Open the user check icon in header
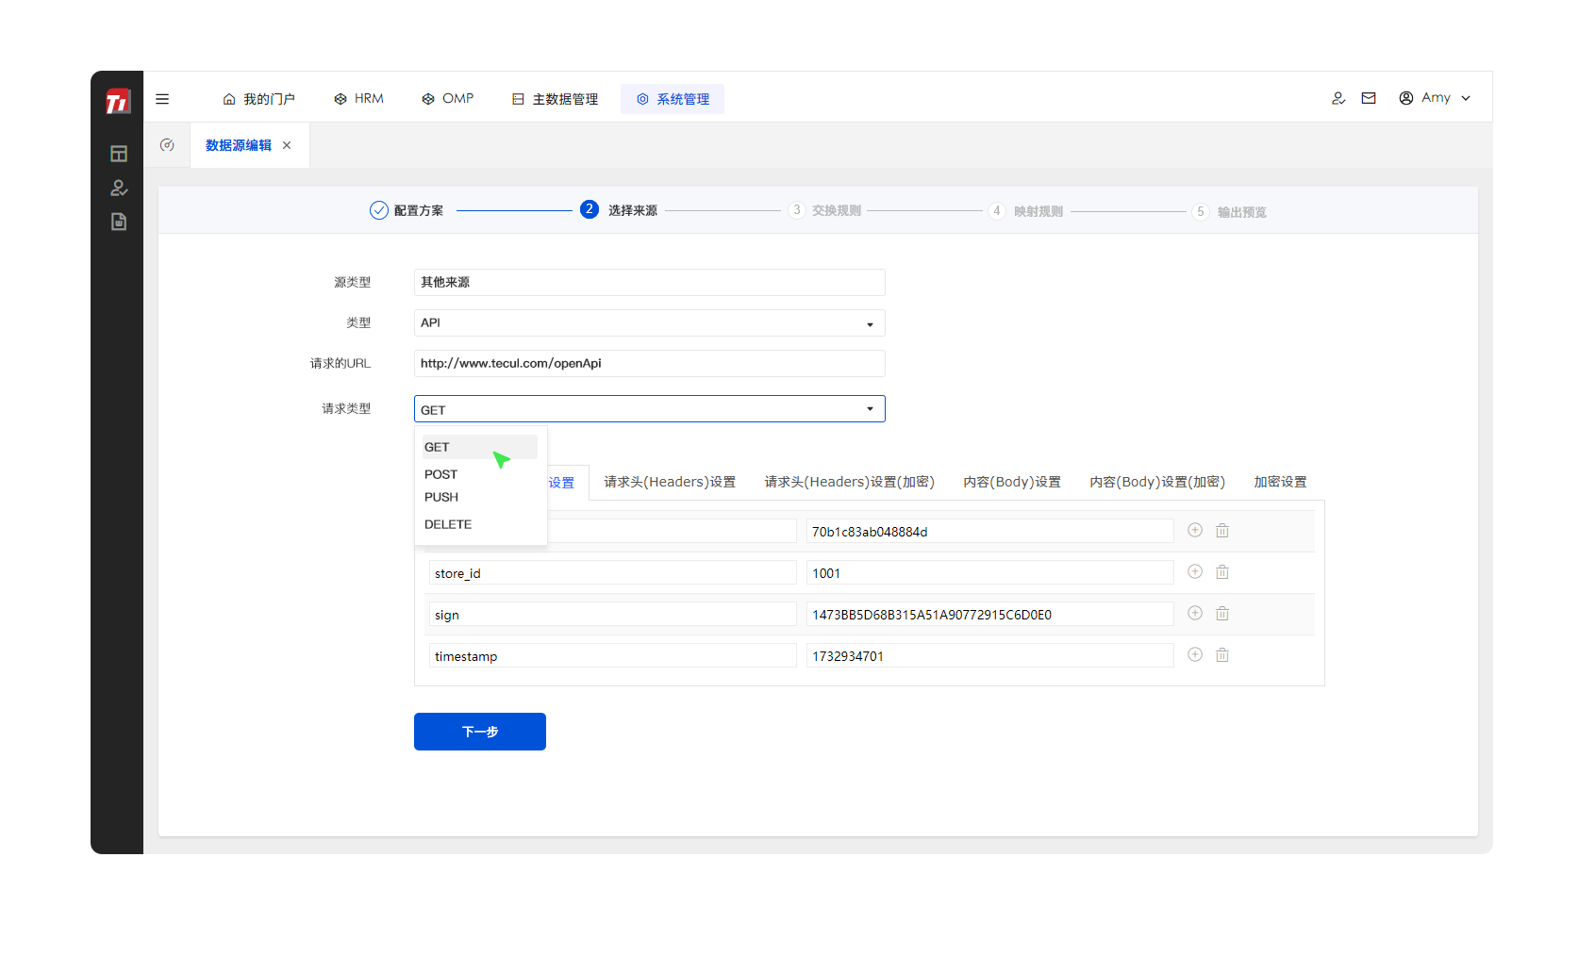The image size is (1595, 956). [x=1338, y=98]
